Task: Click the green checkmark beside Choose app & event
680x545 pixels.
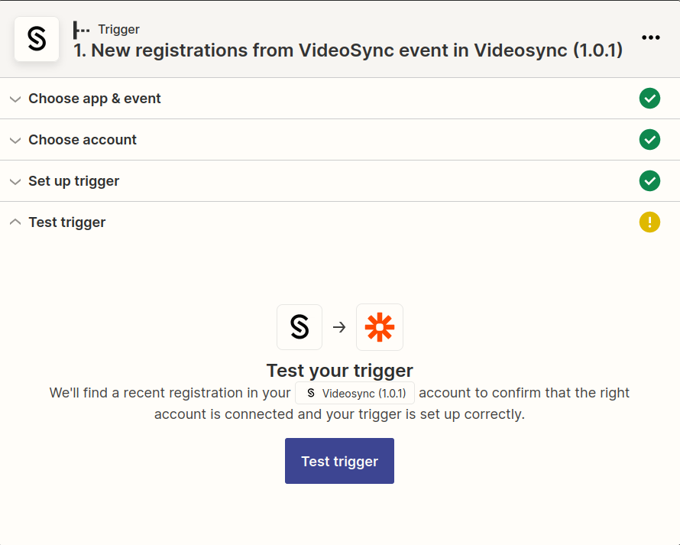Action: 649,99
